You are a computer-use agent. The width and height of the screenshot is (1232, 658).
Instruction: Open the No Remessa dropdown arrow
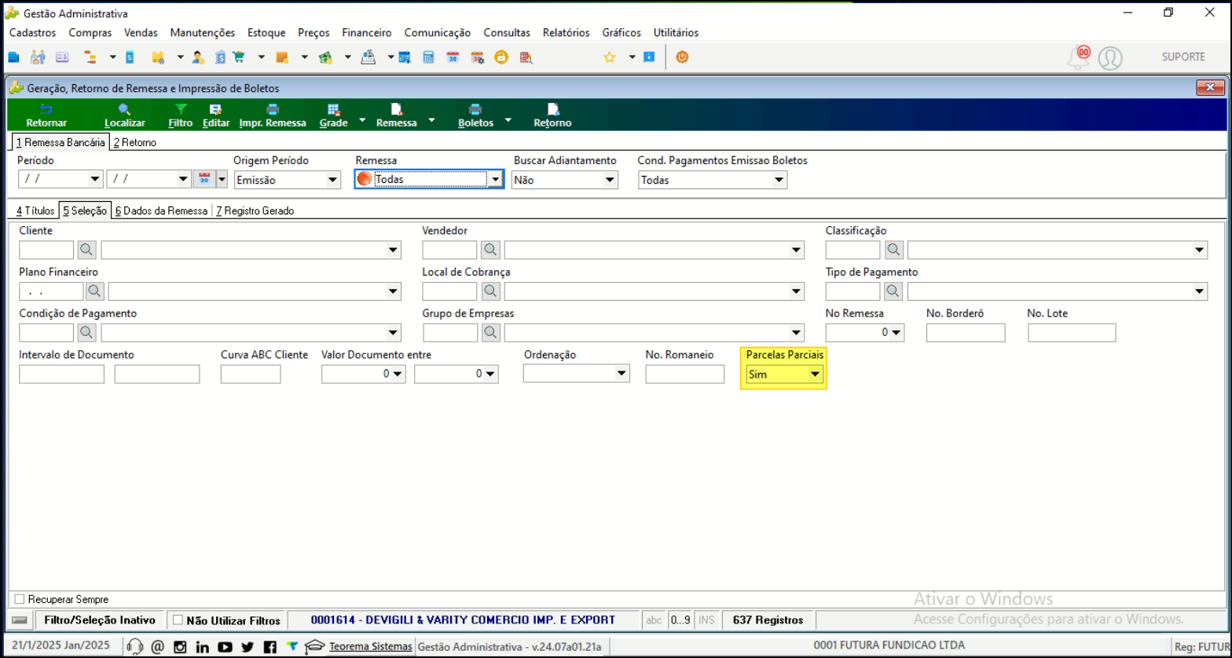(896, 333)
